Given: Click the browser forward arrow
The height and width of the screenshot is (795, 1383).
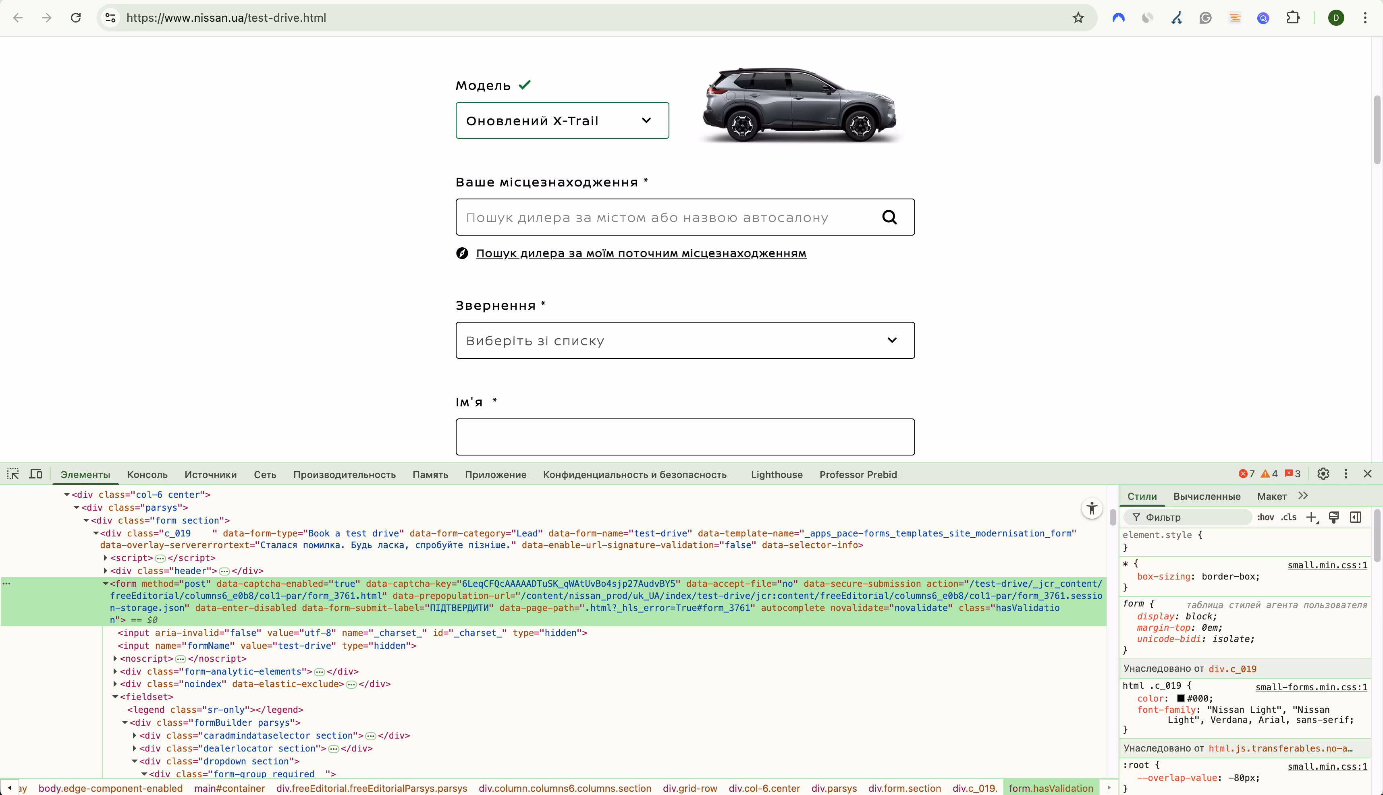Looking at the screenshot, I should [x=46, y=18].
